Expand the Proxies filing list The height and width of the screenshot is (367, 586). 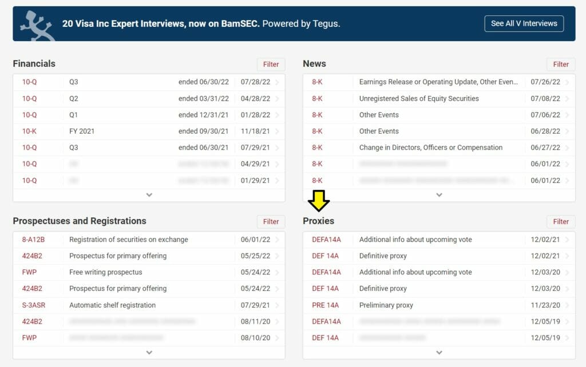(439, 353)
